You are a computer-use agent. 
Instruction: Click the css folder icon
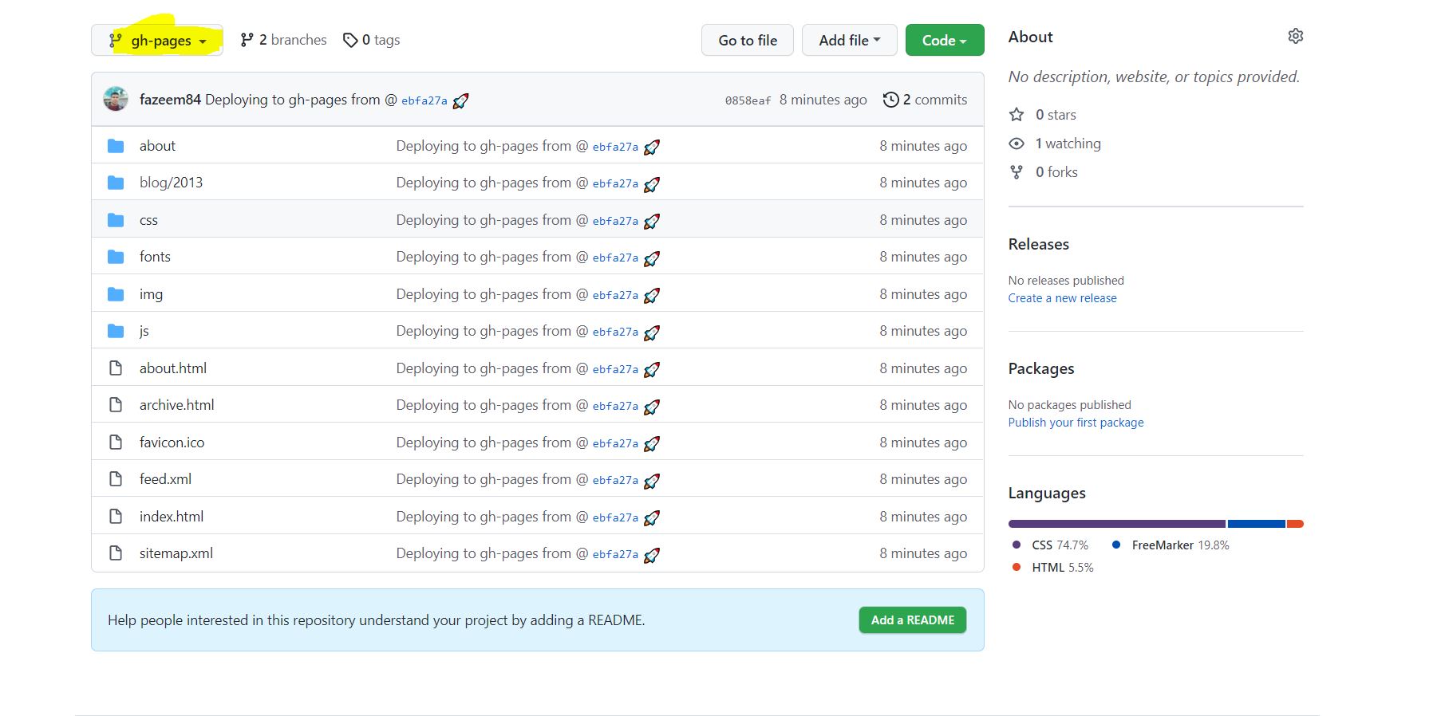pyautogui.click(x=116, y=220)
